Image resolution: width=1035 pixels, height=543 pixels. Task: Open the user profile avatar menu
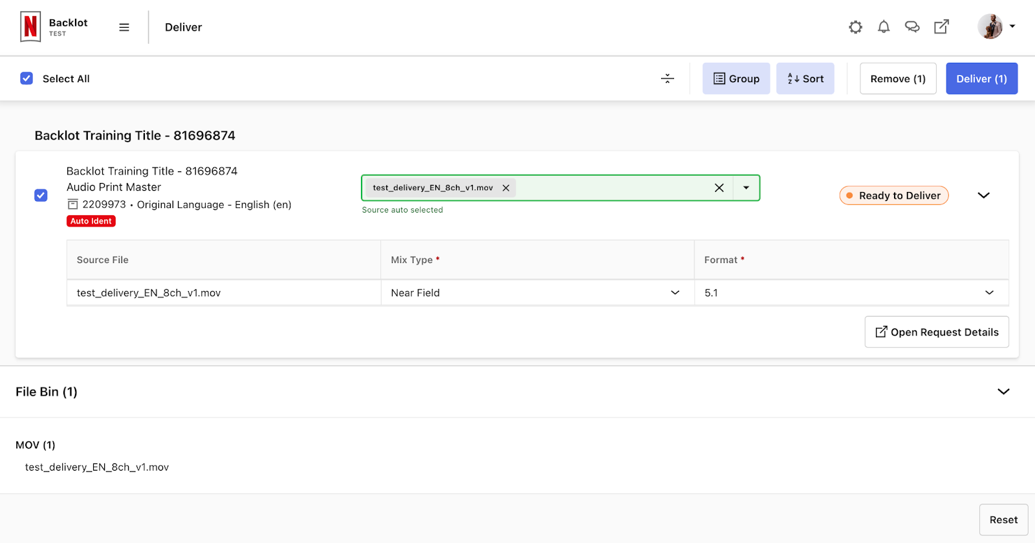(996, 27)
